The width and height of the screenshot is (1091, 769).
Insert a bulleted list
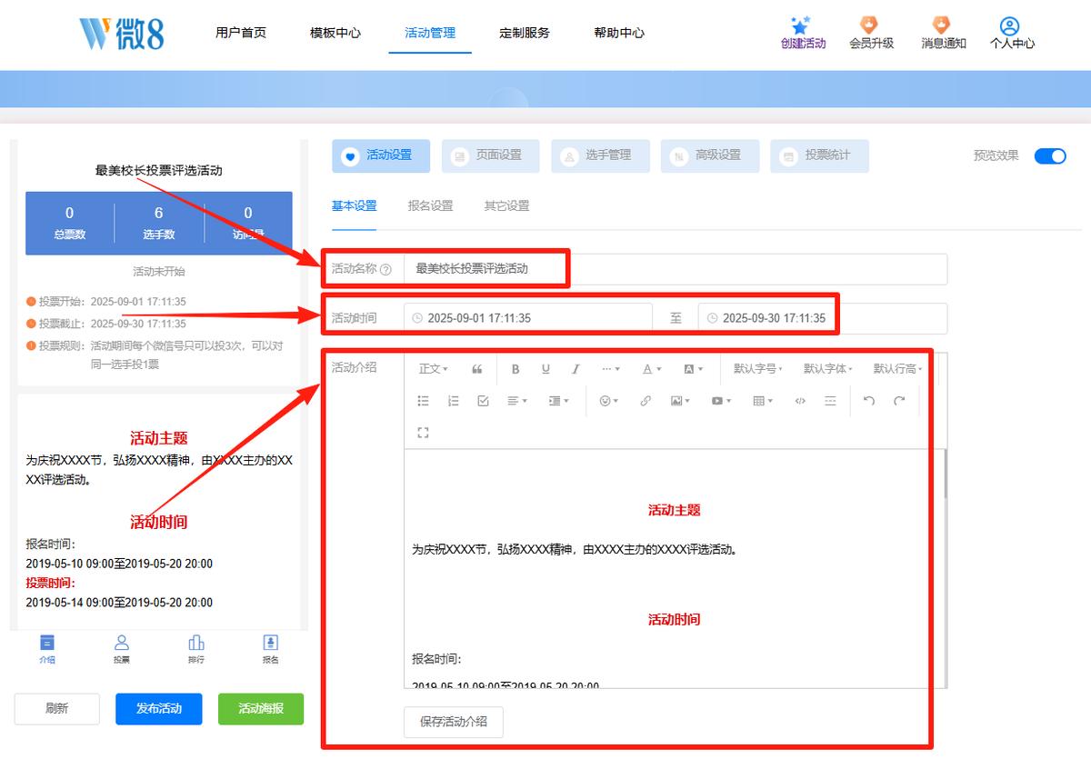[x=423, y=401]
